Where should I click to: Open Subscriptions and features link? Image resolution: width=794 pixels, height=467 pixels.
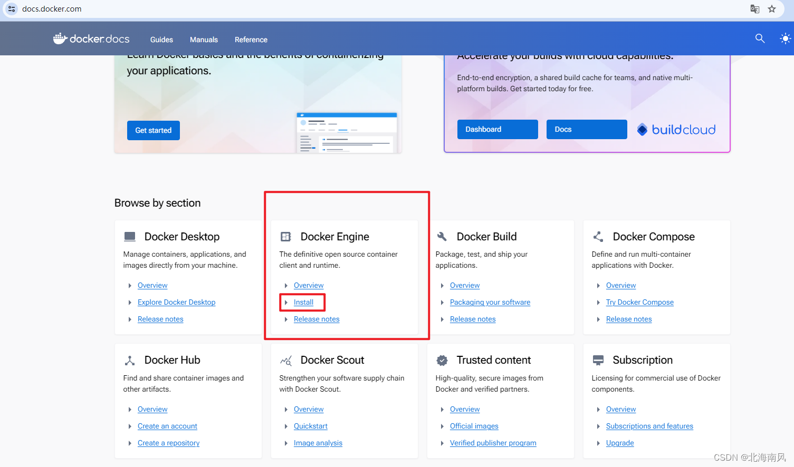pyautogui.click(x=649, y=426)
